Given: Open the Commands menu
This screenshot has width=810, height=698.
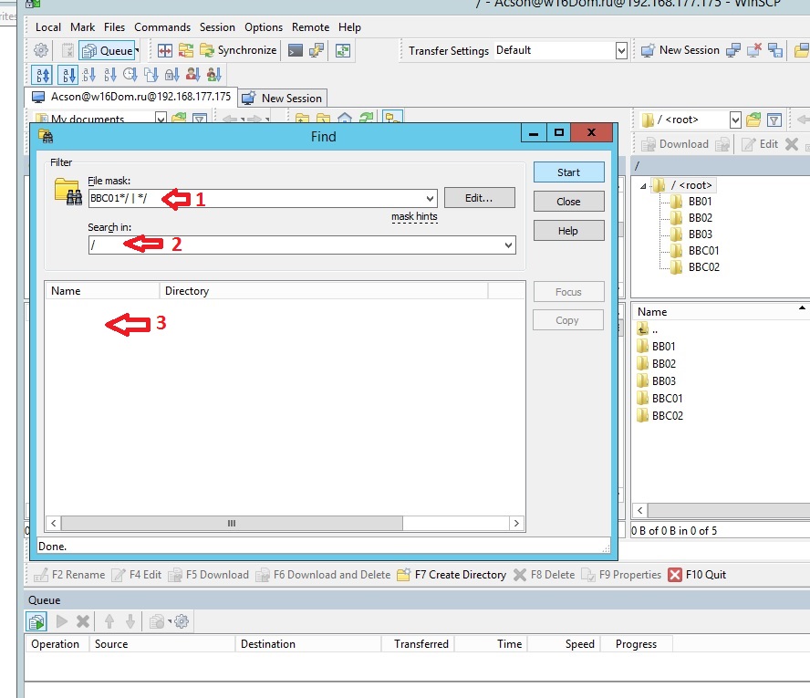Looking at the screenshot, I should (x=162, y=27).
